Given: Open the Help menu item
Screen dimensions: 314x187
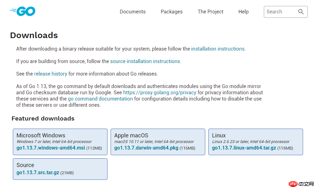Looking at the screenshot, I should [x=243, y=12].
